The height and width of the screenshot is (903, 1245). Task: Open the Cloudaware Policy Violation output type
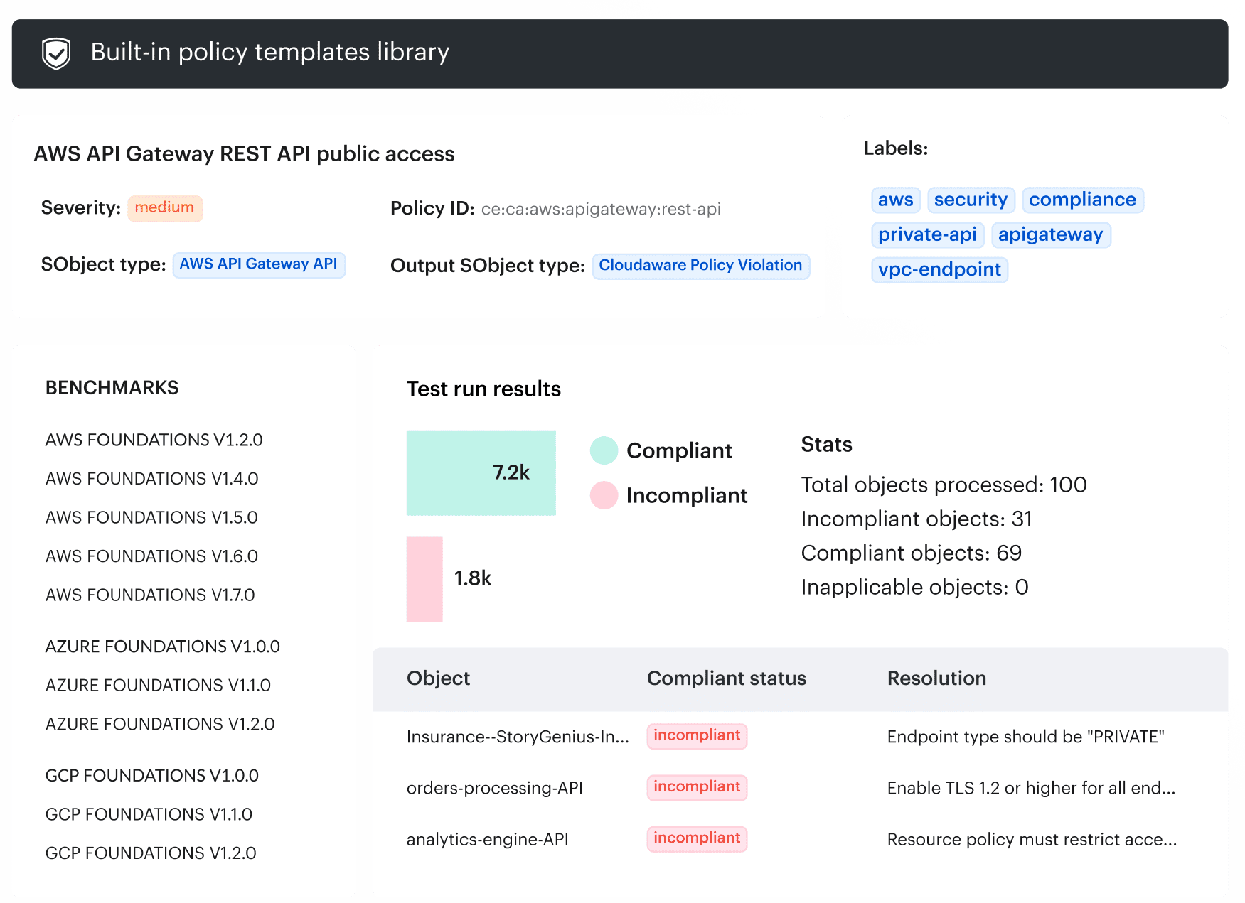click(700, 266)
